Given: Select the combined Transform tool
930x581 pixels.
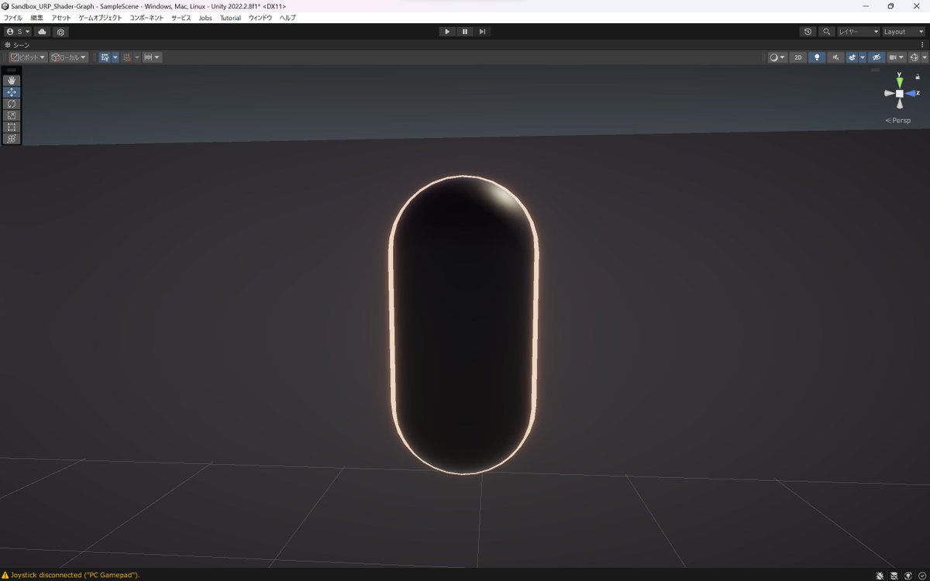Looking at the screenshot, I should coord(11,139).
